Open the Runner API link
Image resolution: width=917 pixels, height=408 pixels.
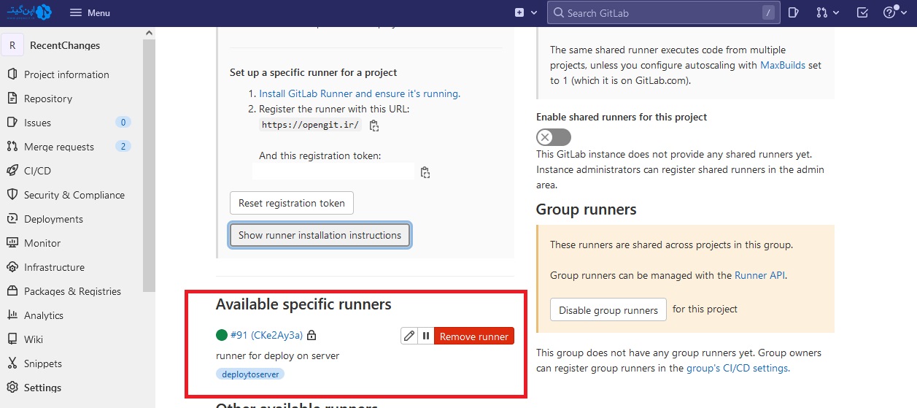[759, 275]
